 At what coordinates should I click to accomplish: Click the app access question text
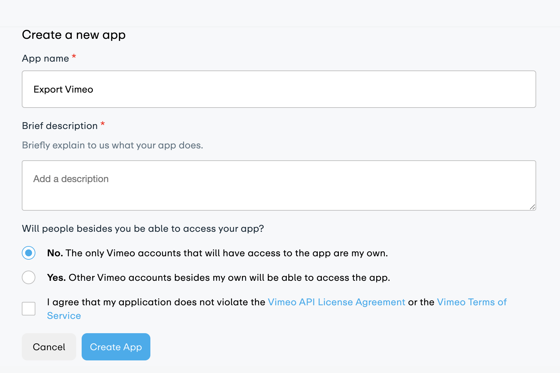point(143,228)
